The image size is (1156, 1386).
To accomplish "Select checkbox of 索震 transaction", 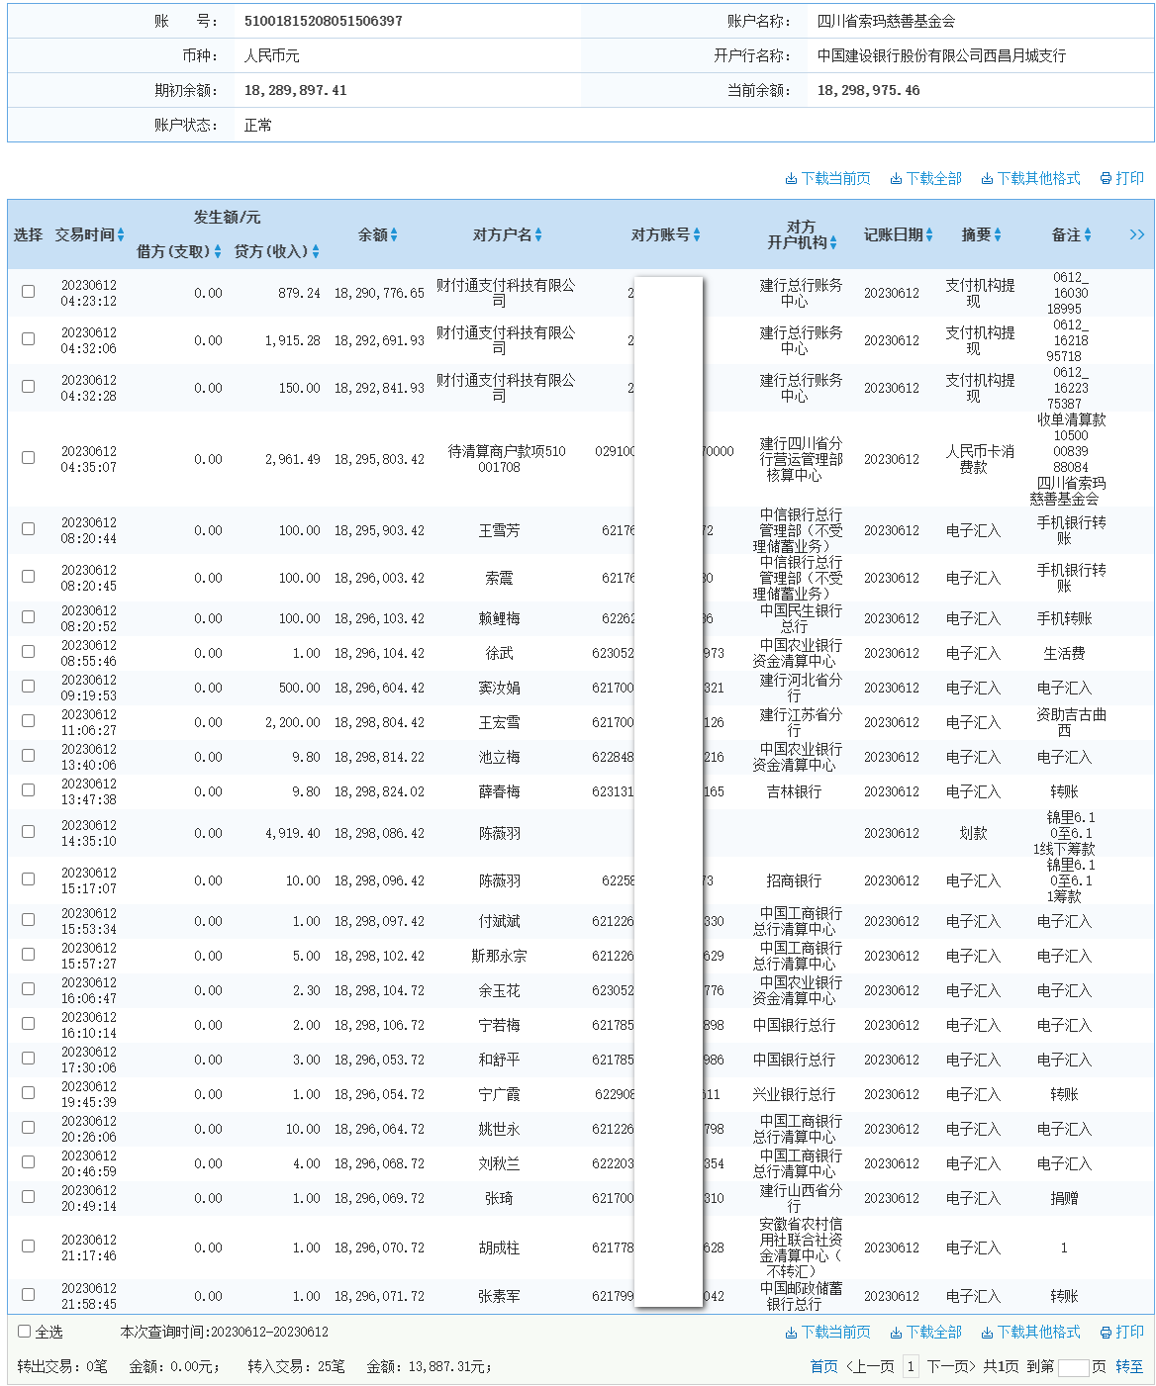I will (x=28, y=577).
